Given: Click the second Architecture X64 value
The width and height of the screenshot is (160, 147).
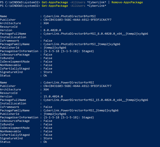Looking at the screenshot, I should (x=46, y=89).
